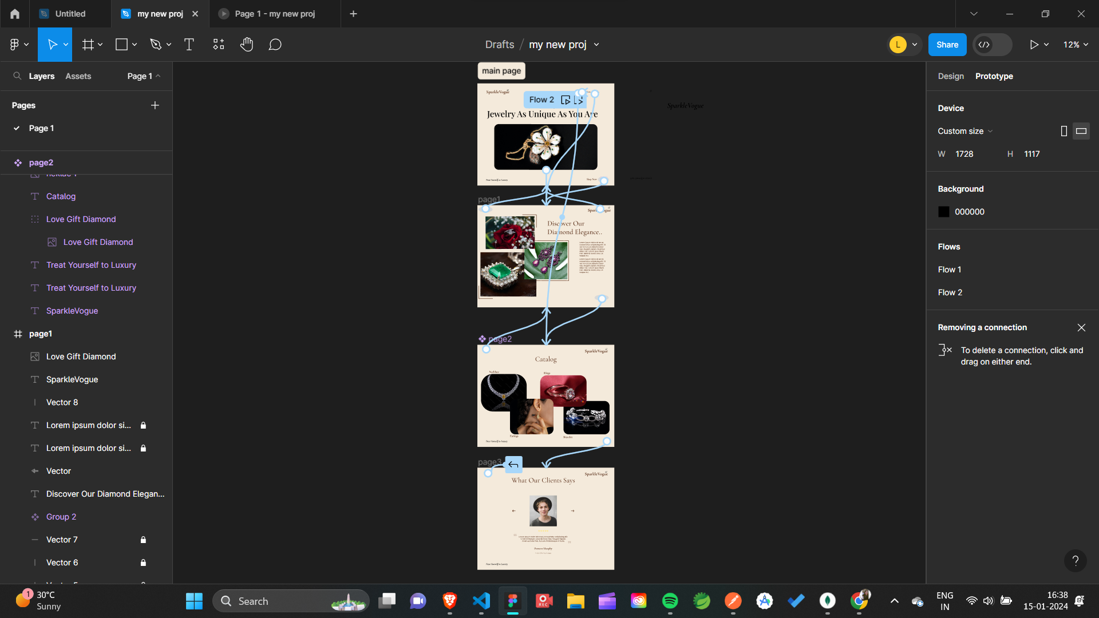Edit the background hex value 000000

point(970,212)
